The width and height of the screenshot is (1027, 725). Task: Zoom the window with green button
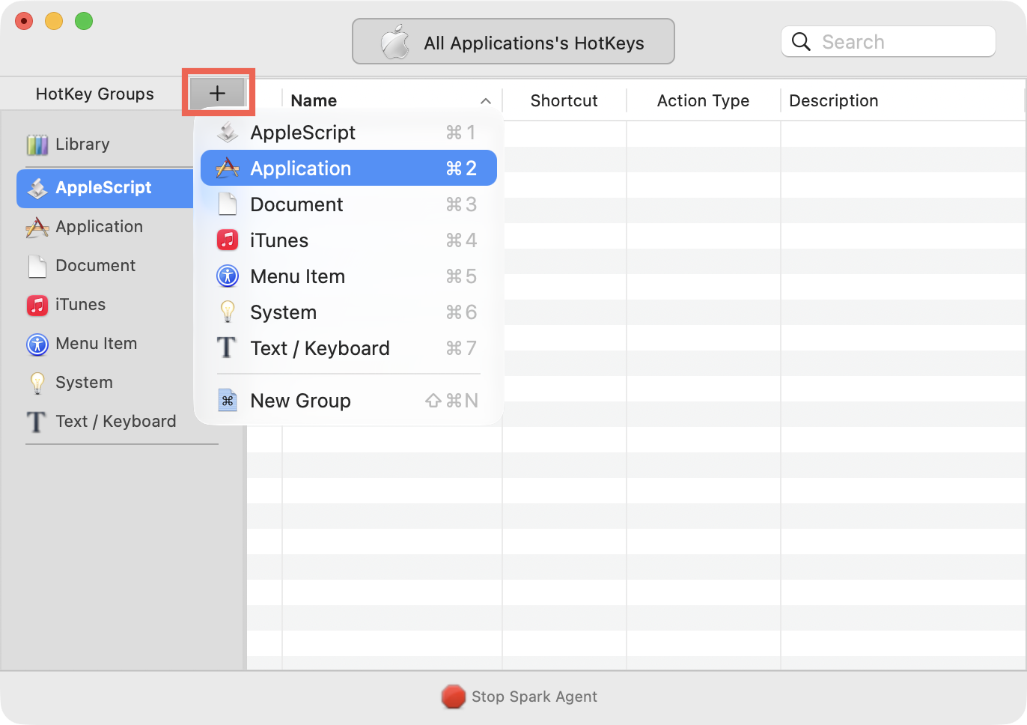84,21
